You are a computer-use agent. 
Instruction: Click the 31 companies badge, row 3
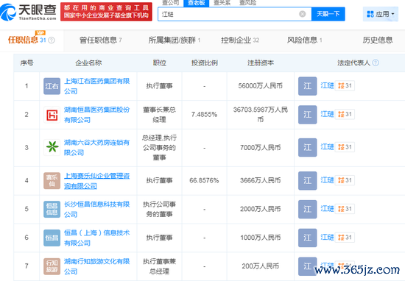pos(345,147)
